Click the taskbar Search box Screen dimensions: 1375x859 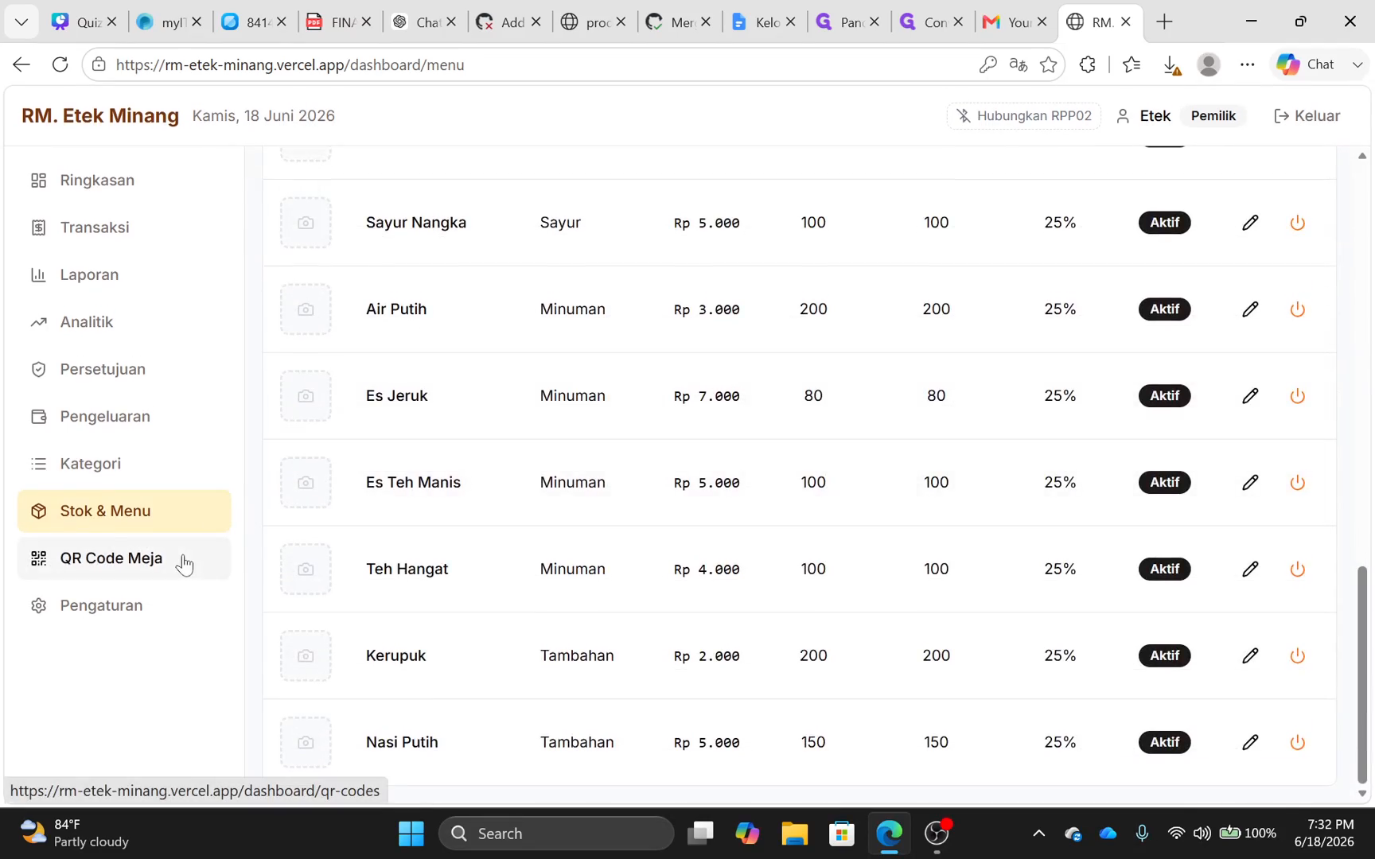(556, 834)
